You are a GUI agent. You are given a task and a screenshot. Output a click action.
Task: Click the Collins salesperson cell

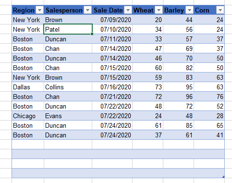(x=68, y=87)
